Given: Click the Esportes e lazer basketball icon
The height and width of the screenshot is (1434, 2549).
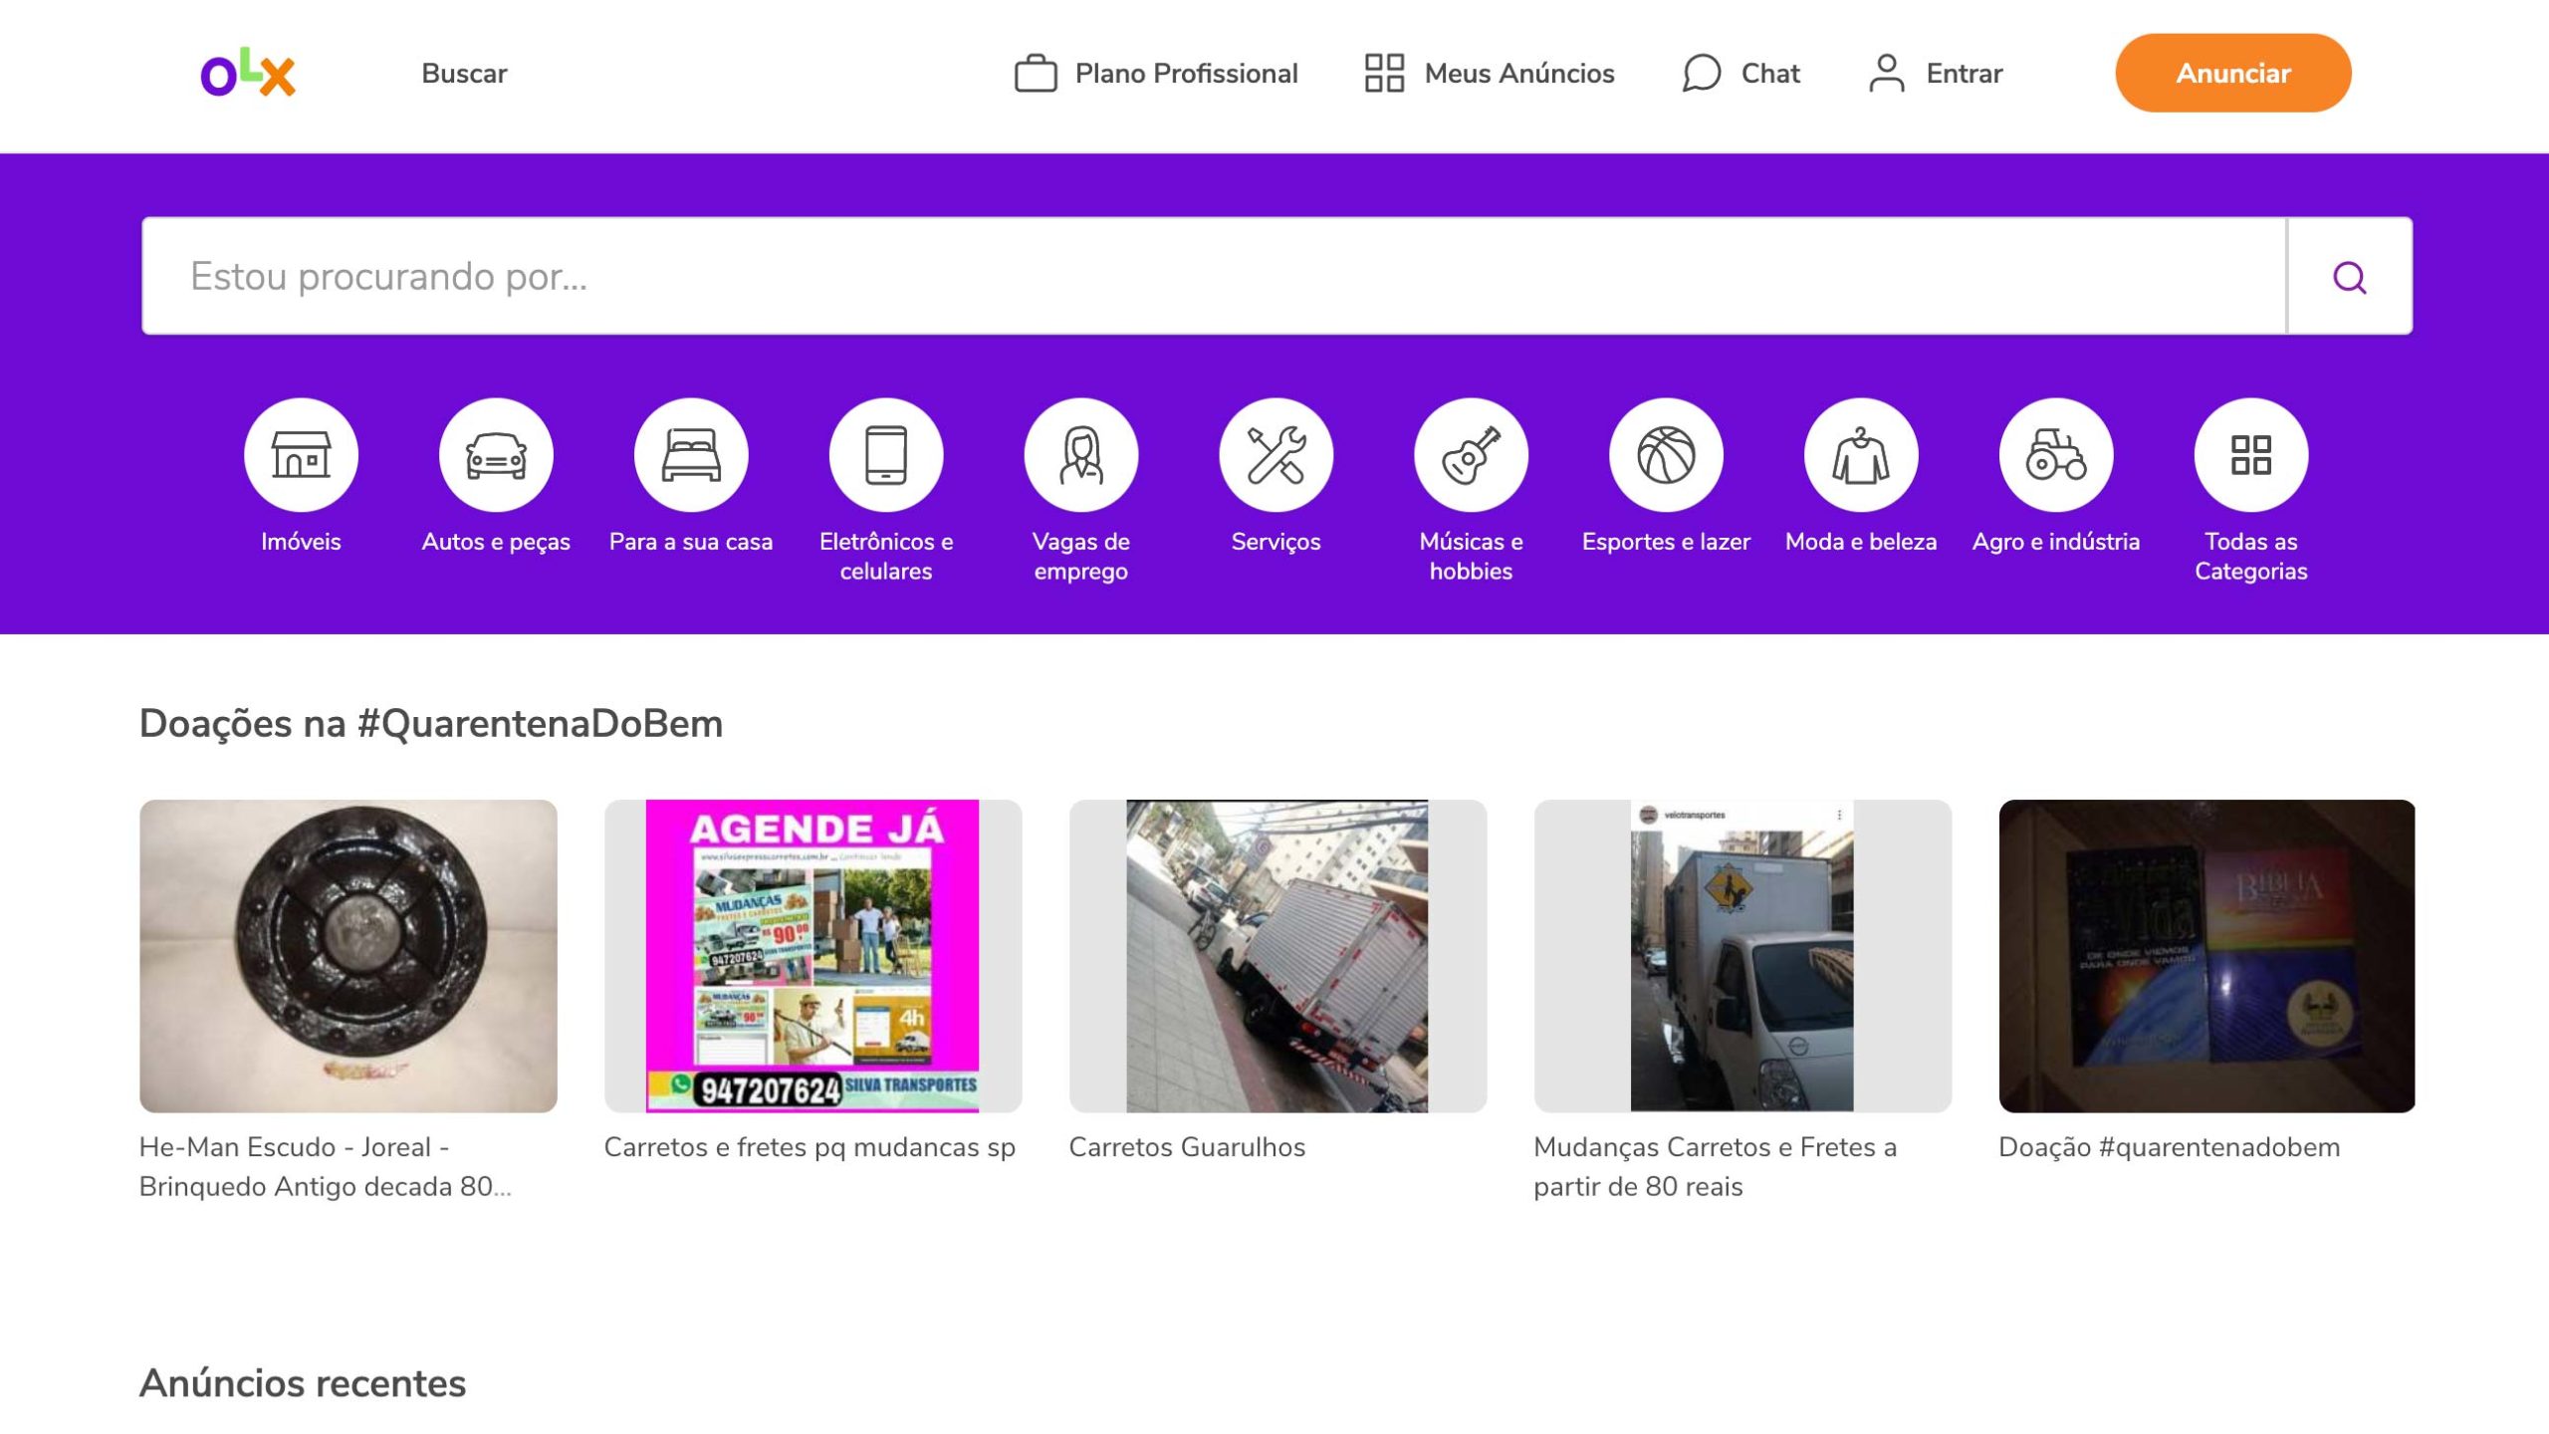Looking at the screenshot, I should click(x=1666, y=453).
